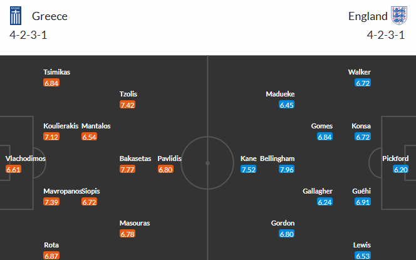
Task: Select Bellingham's 7.96 rating badge
Action: click(x=286, y=169)
